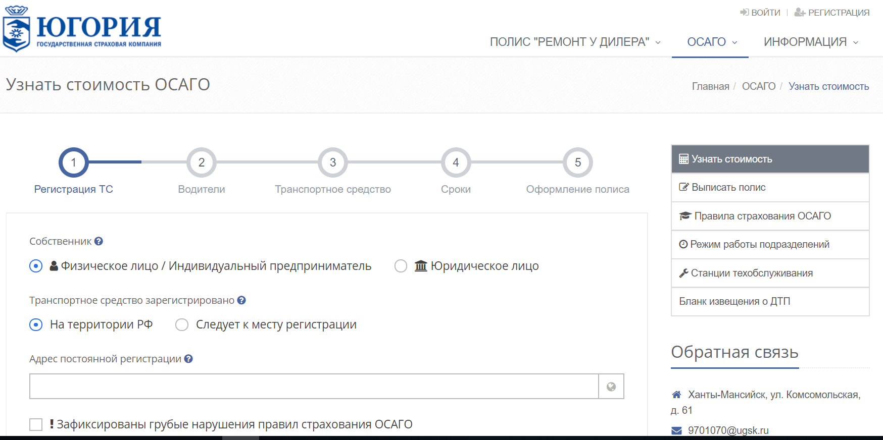Click clock icon beside Режим работы подразделений
The width and height of the screenshot is (883, 440).
[683, 244]
